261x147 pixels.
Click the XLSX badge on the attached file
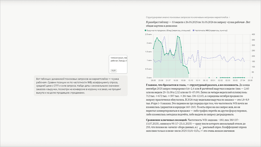pos(114,71)
